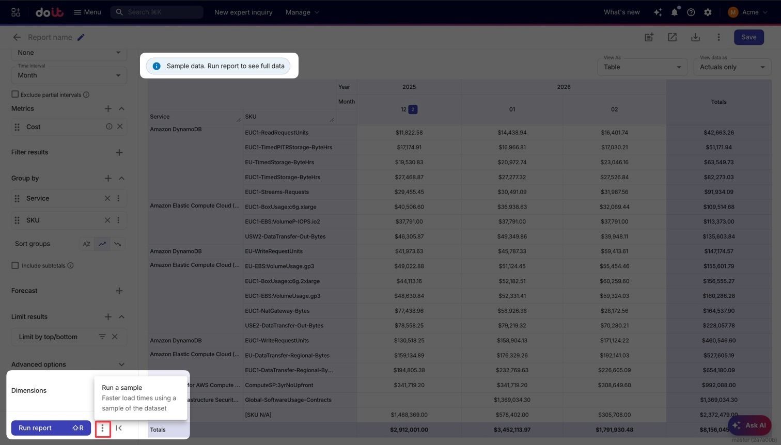Open the apps grid icon
The width and height of the screenshot is (781, 445).
tap(15, 12)
